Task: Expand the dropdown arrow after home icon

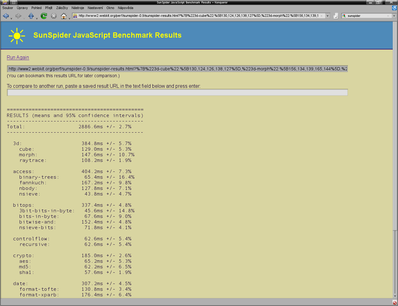Action: (69, 19)
